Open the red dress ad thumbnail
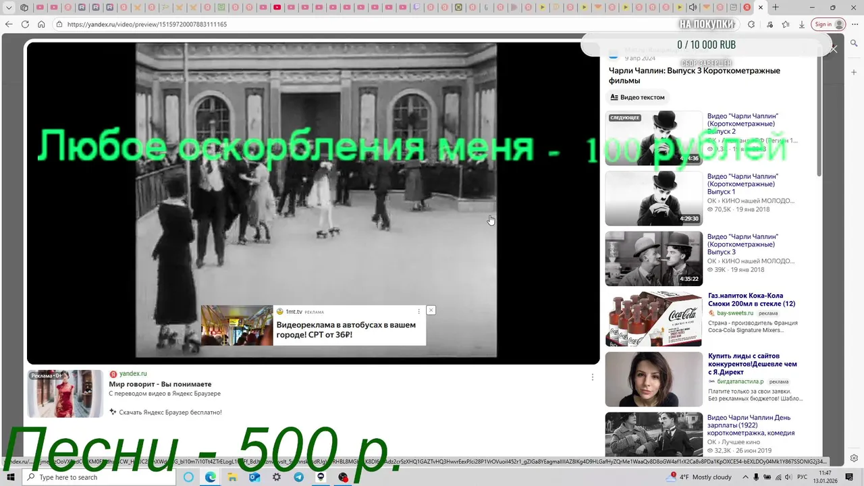Screen dimensions: 864x486 pos(65,394)
